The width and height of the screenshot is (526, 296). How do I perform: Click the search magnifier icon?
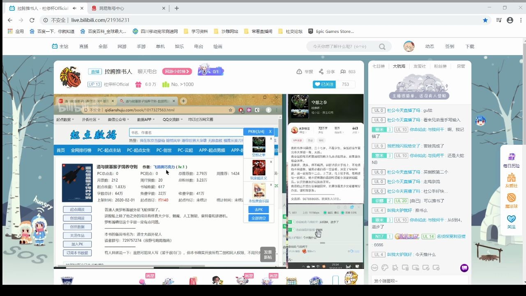coord(383,46)
